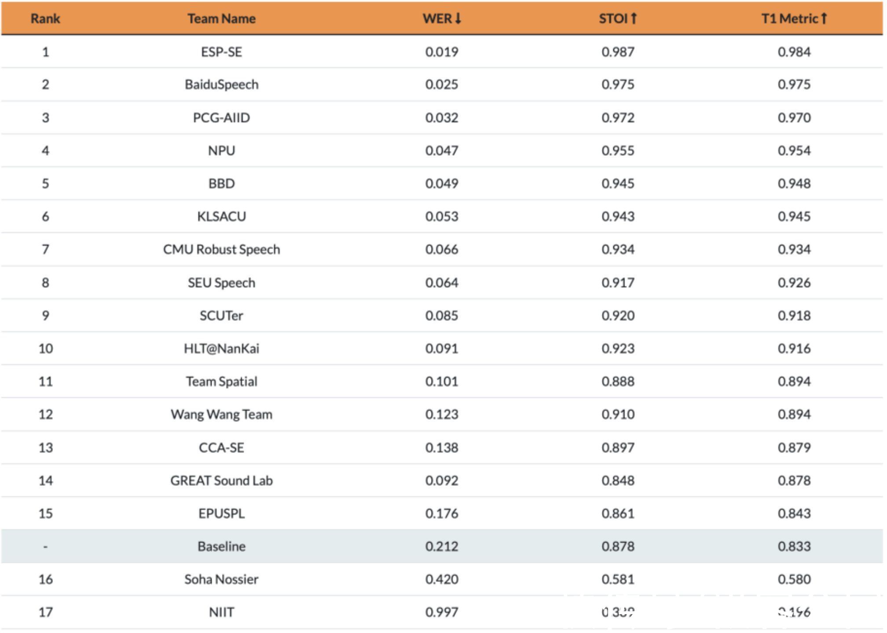The width and height of the screenshot is (887, 633).
Task: Select the KLSACU team name
Action: click(x=222, y=216)
